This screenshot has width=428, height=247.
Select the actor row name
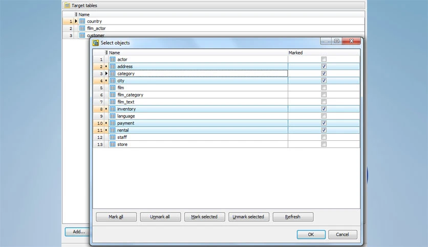122,59
